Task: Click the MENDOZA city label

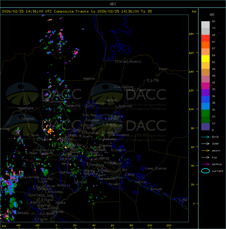Action: pos(66,139)
